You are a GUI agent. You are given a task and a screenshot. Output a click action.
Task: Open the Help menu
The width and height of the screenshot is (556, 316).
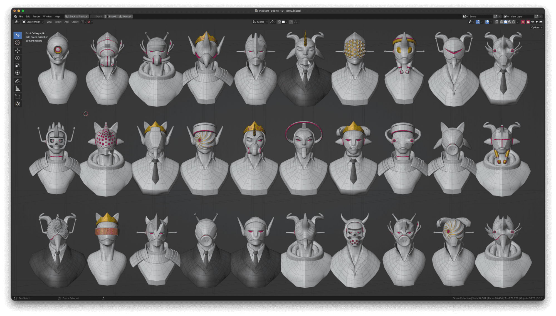(57, 16)
